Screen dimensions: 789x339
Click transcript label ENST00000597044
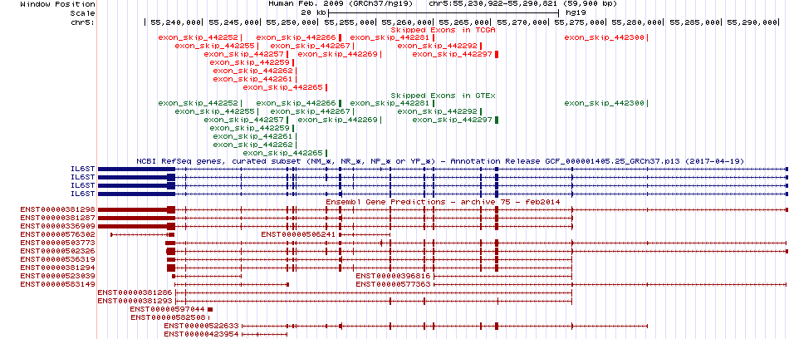pyautogui.click(x=168, y=309)
